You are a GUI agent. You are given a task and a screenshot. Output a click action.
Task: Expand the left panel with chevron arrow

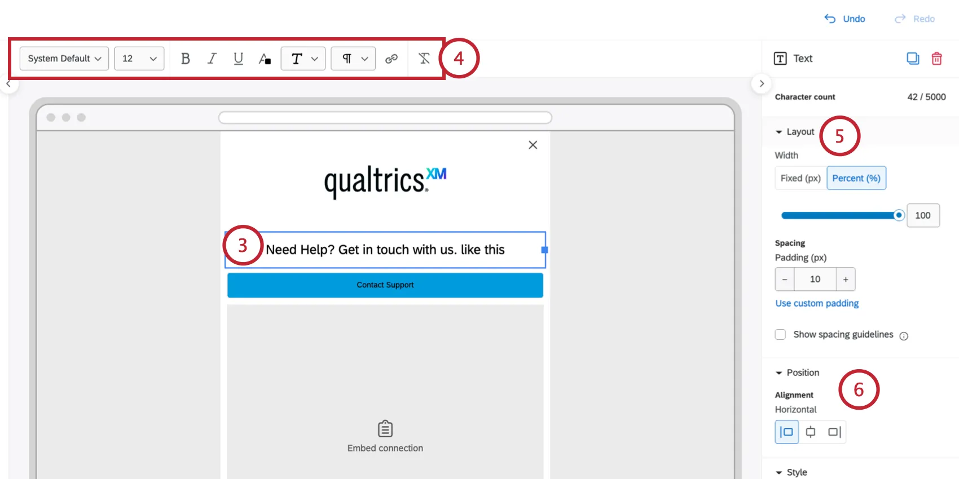coord(8,83)
